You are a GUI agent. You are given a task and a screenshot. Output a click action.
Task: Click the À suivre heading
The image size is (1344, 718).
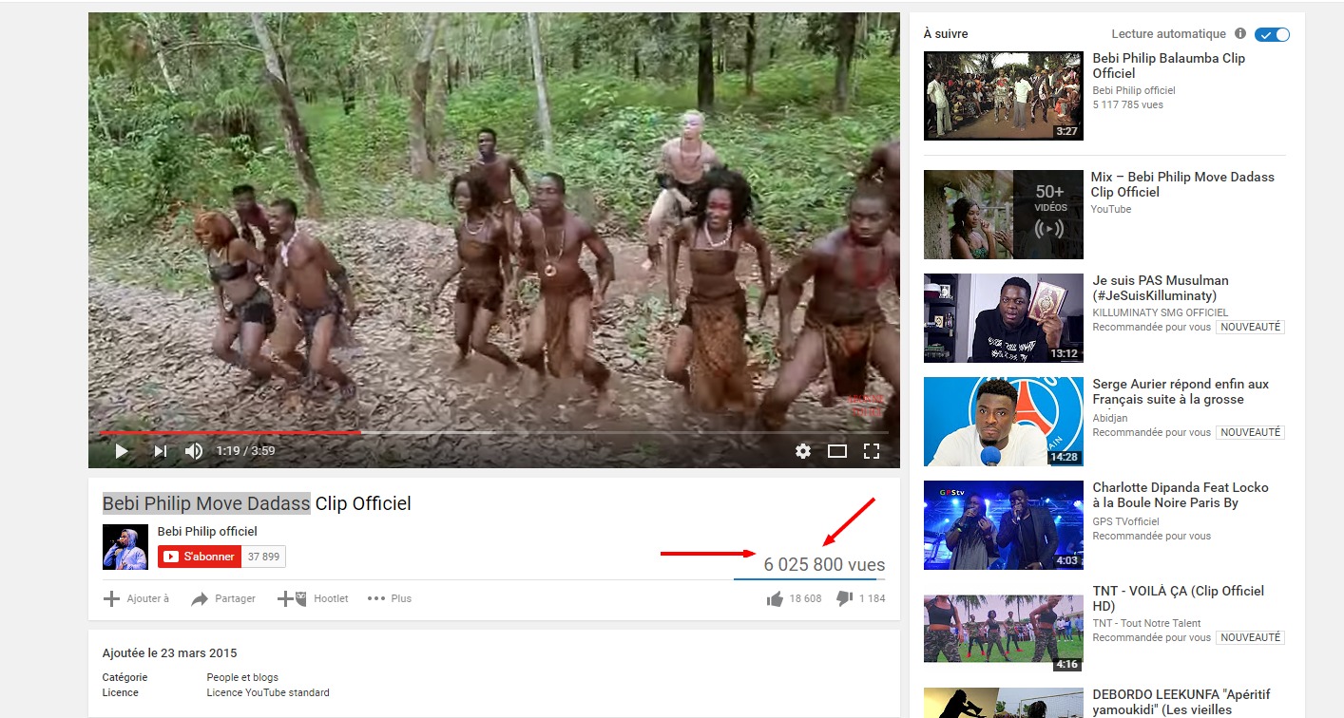(x=946, y=34)
